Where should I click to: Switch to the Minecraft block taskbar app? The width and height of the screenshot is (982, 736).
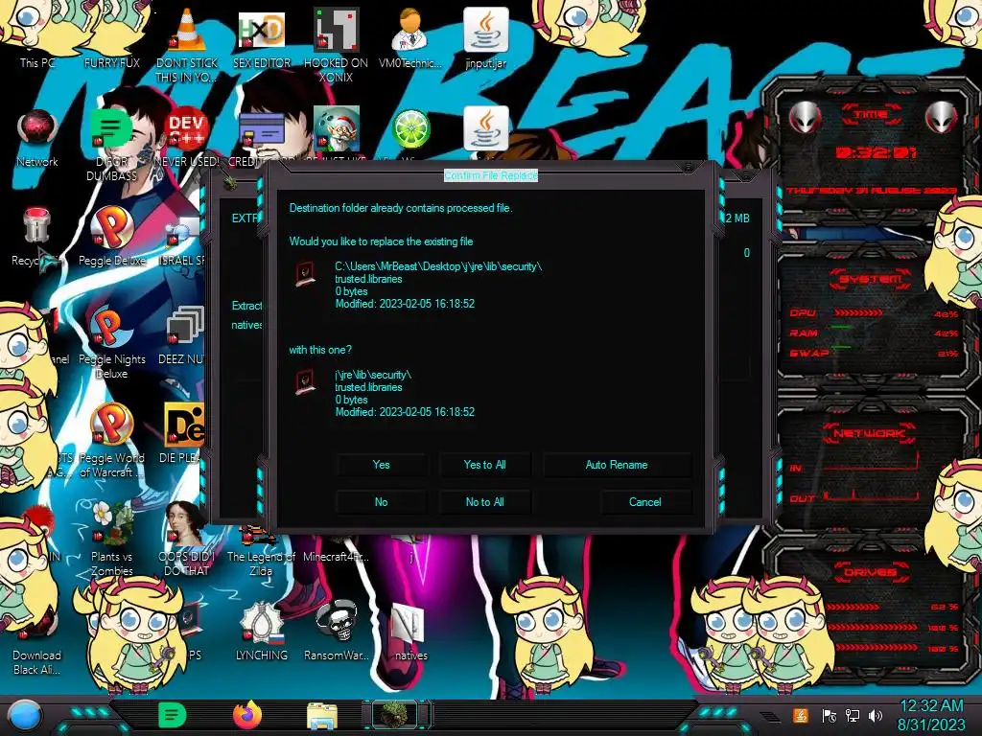tap(396, 715)
